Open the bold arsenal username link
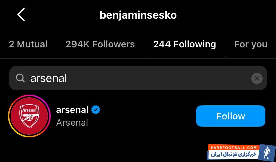276x162 pixels. [x=72, y=110]
